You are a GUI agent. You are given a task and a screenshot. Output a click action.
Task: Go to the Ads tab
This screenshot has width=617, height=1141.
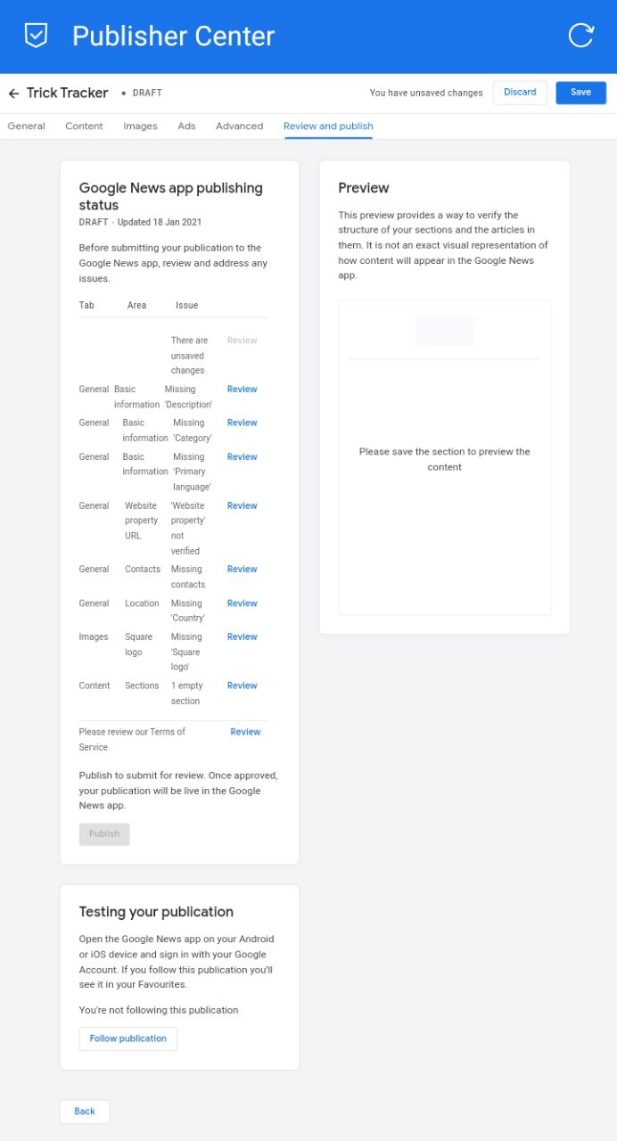click(186, 127)
